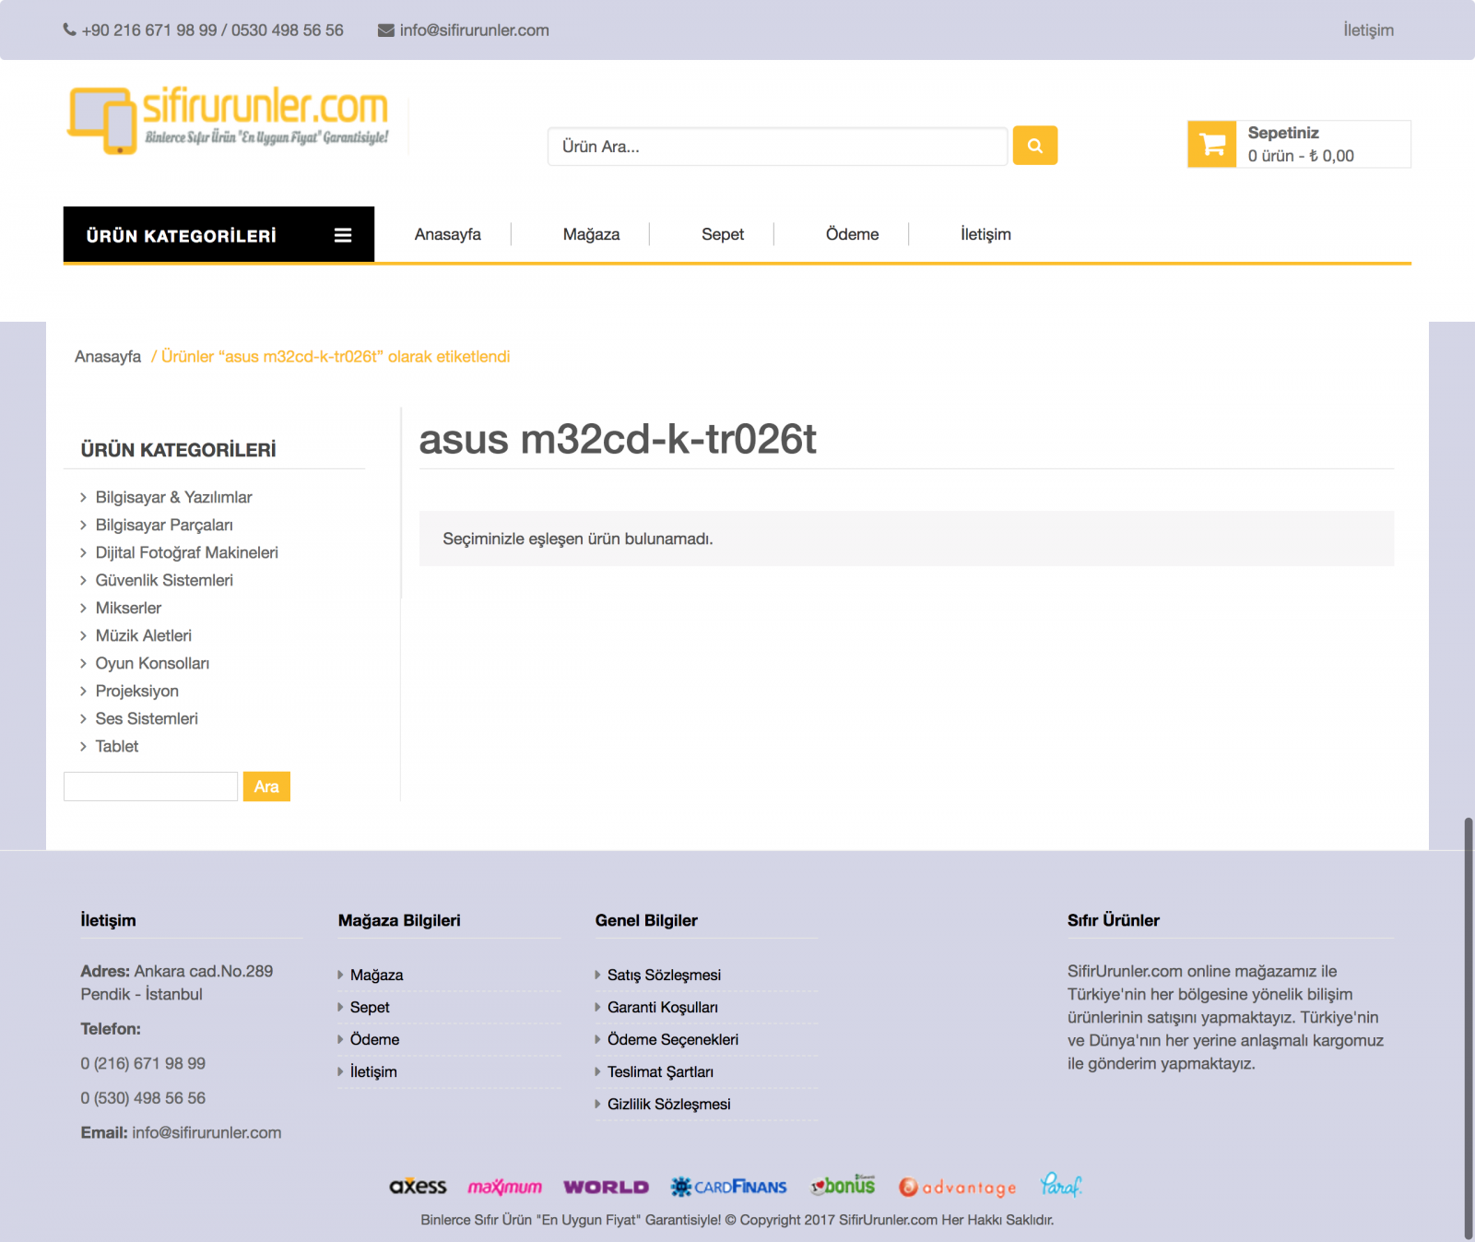1475x1242 pixels.
Task: Open the shopping cart icon
Action: tap(1212, 145)
